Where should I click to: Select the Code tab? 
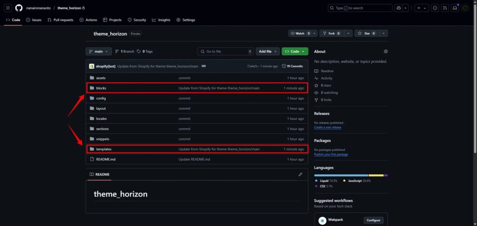tap(13, 20)
